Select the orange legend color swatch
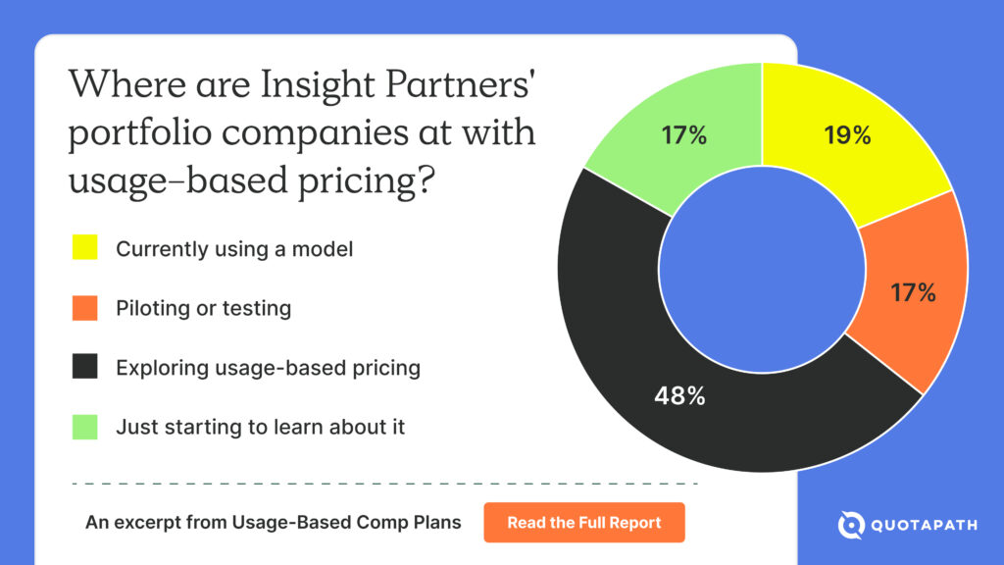The image size is (1004, 565). [84, 309]
